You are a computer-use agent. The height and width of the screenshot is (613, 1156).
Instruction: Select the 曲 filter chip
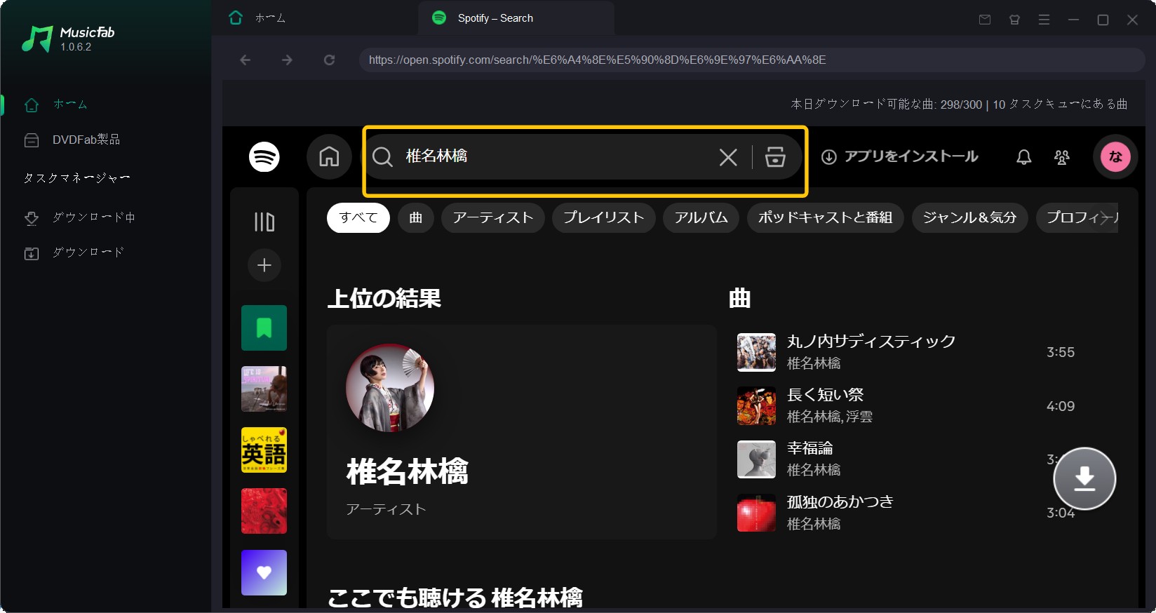click(x=416, y=217)
